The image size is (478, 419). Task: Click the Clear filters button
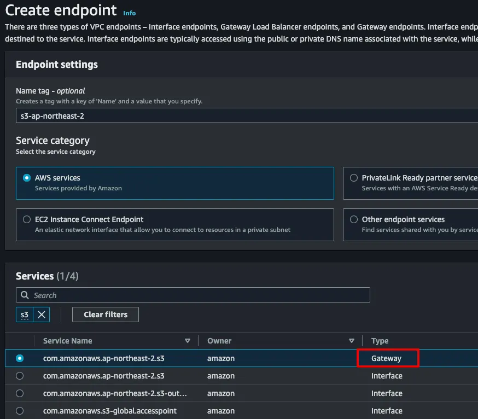tap(106, 315)
